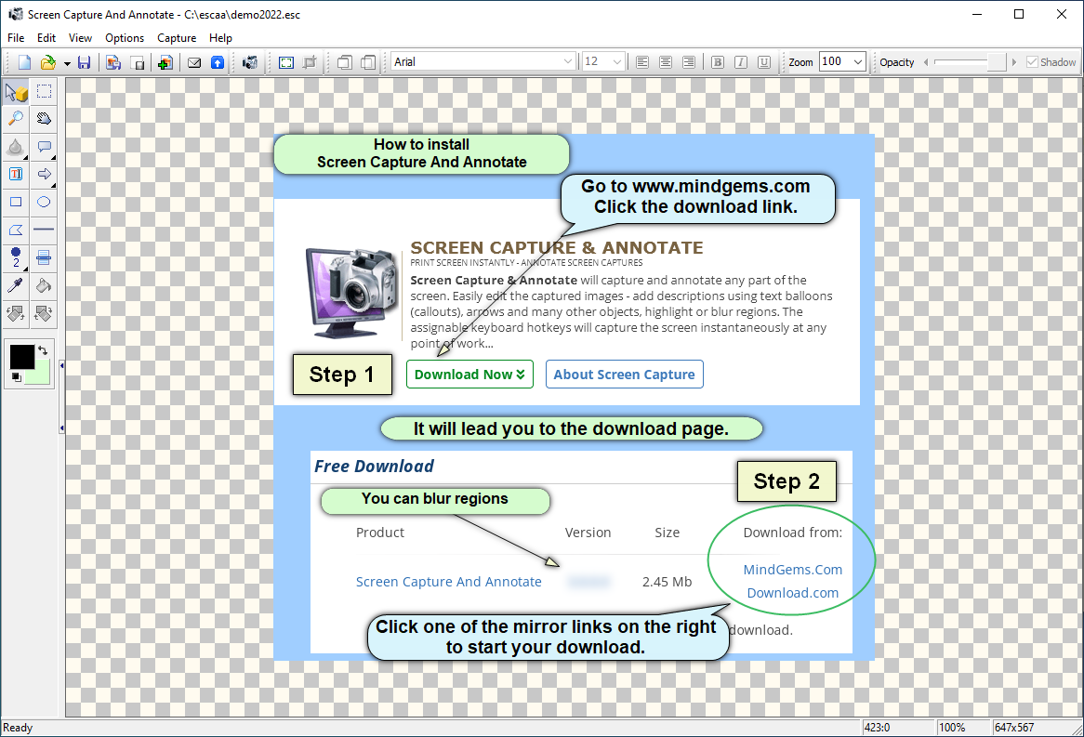The height and width of the screenshot is (737, 1084).
Task: Open the Options menu
Action: pos(124,38)
